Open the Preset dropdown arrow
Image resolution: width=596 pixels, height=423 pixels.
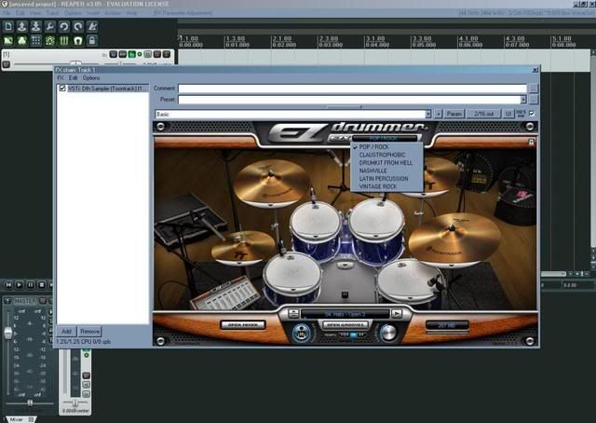(523, 100)
